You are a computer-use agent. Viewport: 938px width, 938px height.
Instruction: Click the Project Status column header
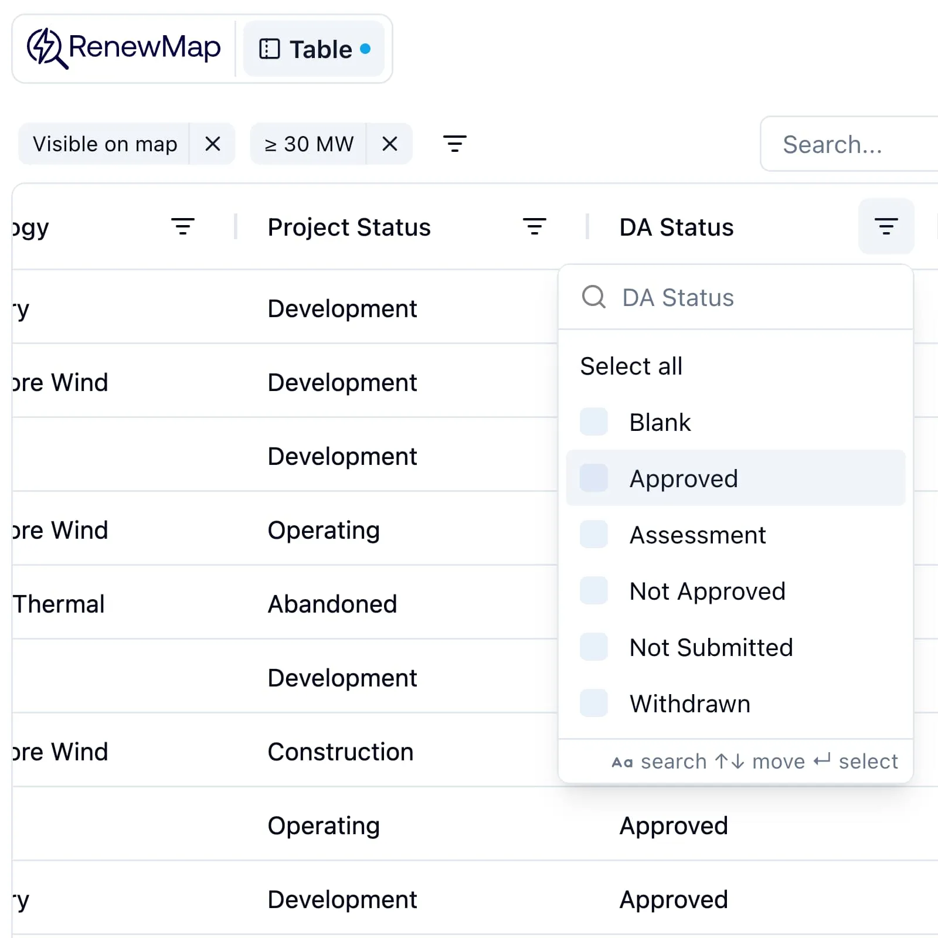tap(349, 227)
